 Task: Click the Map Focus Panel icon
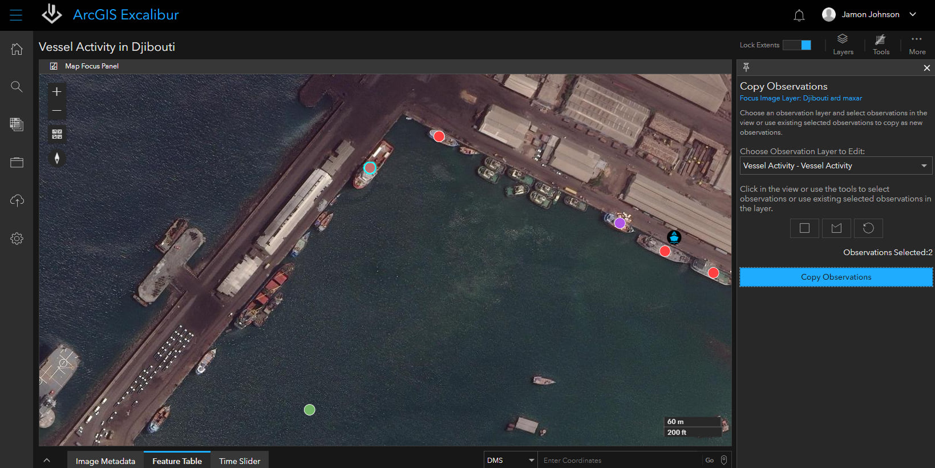[54, 66]
